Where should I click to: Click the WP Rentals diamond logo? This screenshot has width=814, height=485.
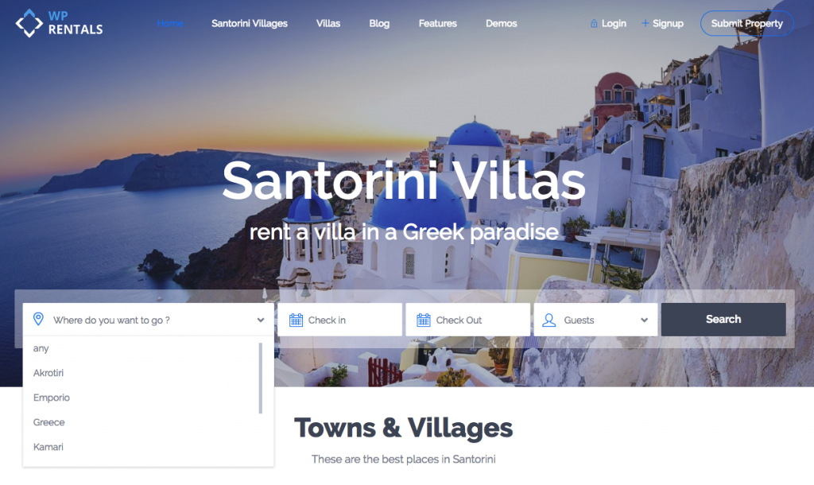point(29,23)
